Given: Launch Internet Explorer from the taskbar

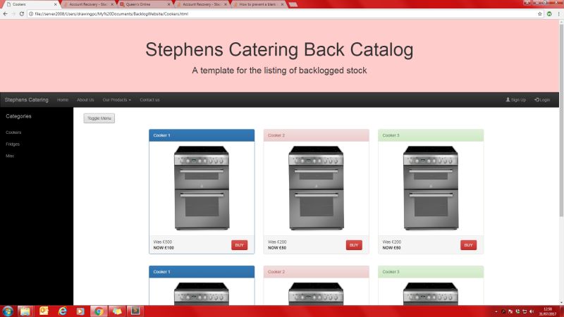Looking at the screenshot, I should (x=63, y=311).
